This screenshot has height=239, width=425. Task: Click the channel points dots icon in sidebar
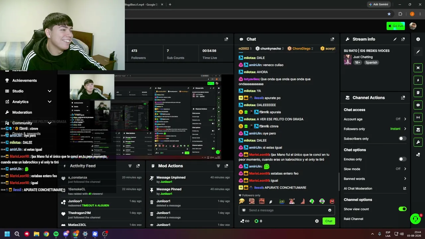(x=418, y=155)
